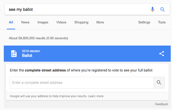Image resolution: width=172 pixels, height=110 pixels.
Task: Go to the Videos tab
Action: [x=61, y=22]
